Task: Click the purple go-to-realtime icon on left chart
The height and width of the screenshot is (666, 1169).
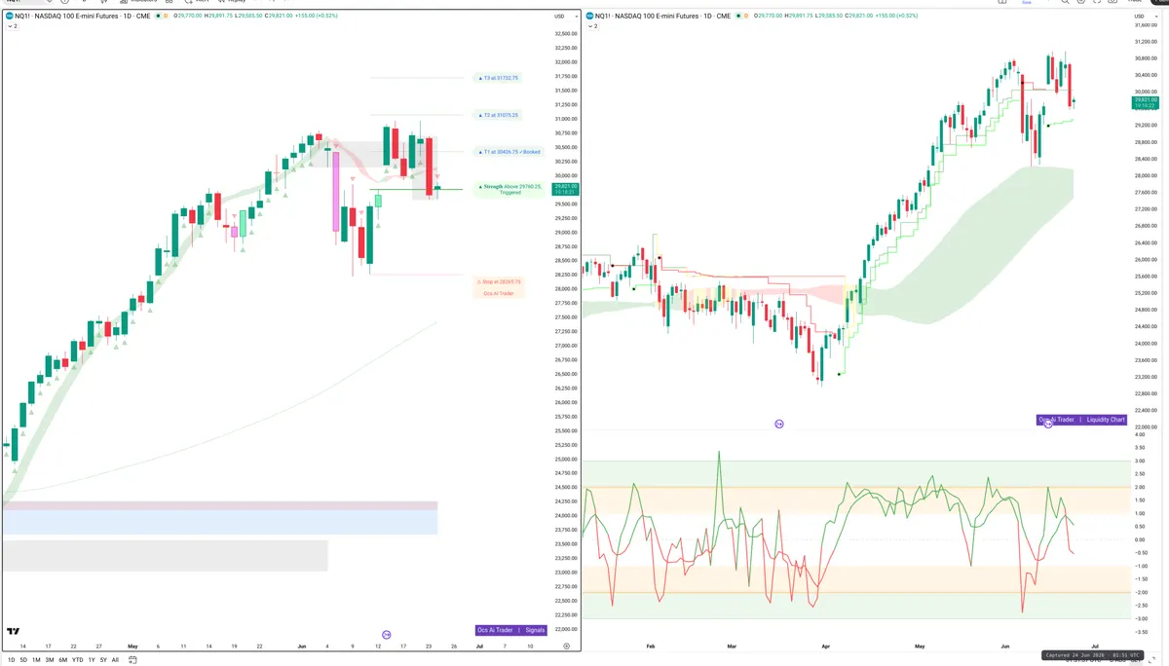Action: 387,634
